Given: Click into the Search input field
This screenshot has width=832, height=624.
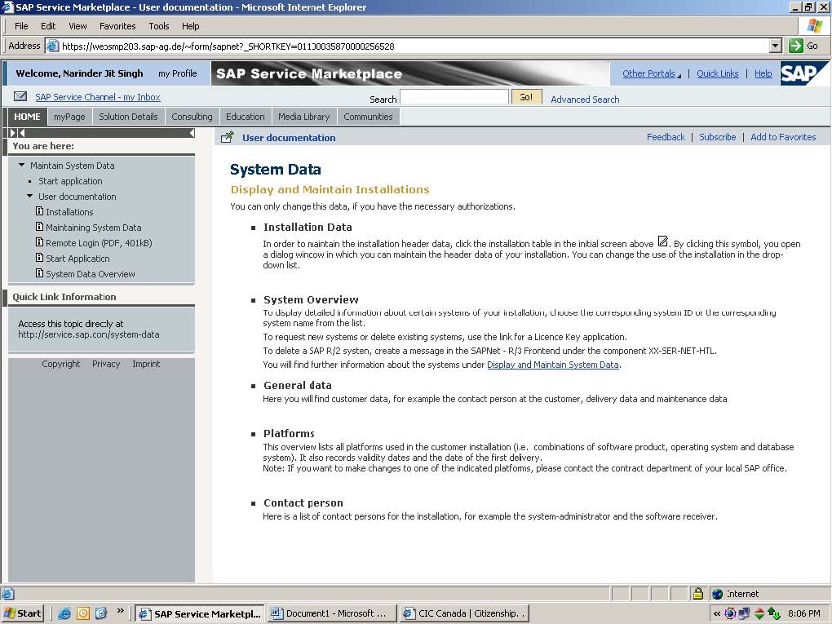Looking at the screenshot, I should pyautogui.click(x=454, y=97).
